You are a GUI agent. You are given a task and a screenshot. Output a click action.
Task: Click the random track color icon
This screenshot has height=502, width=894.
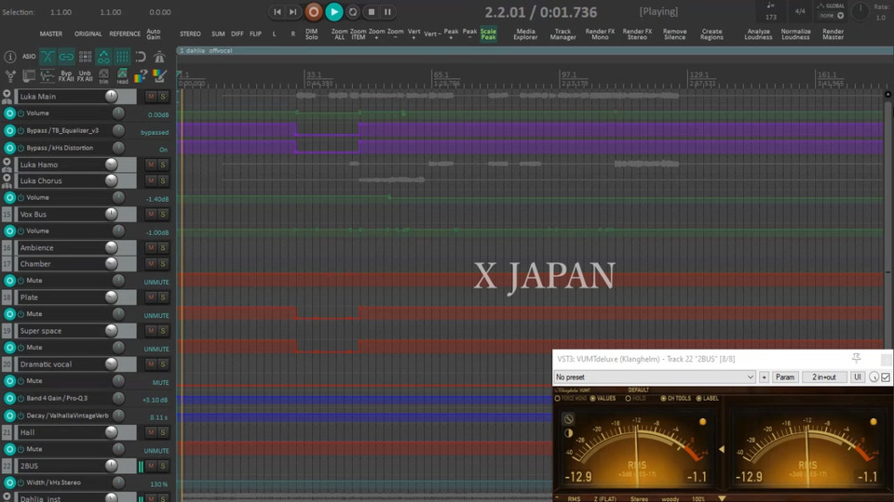(x=141, y=75)
